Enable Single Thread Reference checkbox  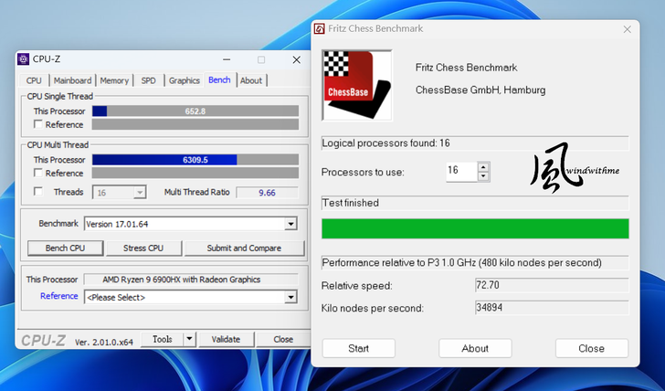point(37,124)
